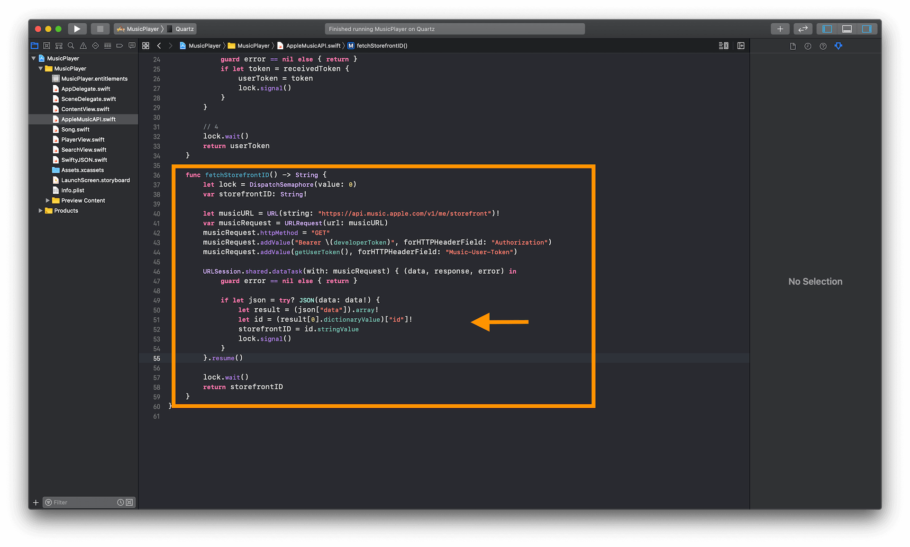This screenshot has width=910, height=547.
Task: Select the Debug navigator gauge icon
Action: point(107,45)
